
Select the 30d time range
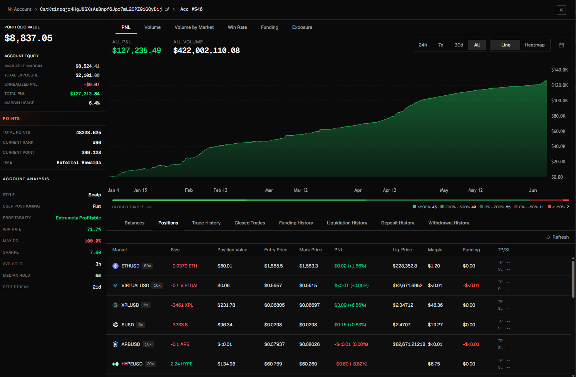coord(459,45)
